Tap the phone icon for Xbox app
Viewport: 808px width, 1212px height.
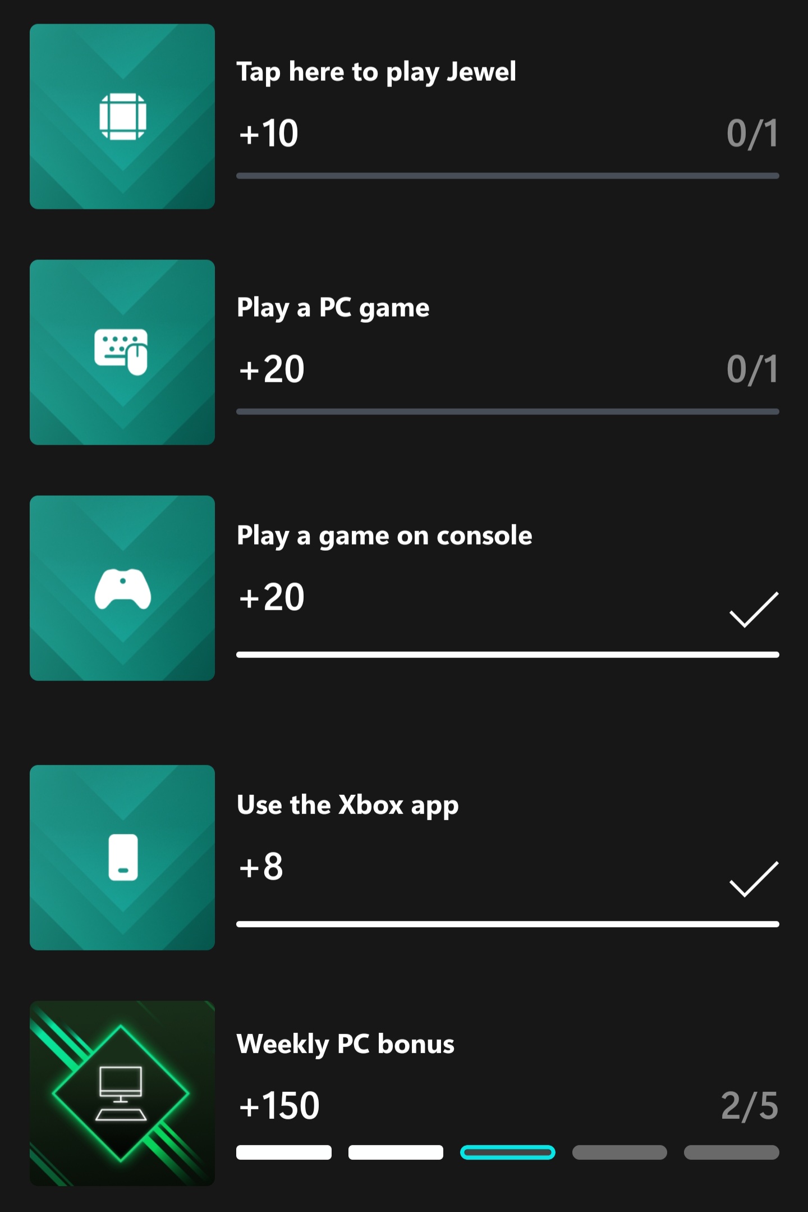tap(122, 857)
